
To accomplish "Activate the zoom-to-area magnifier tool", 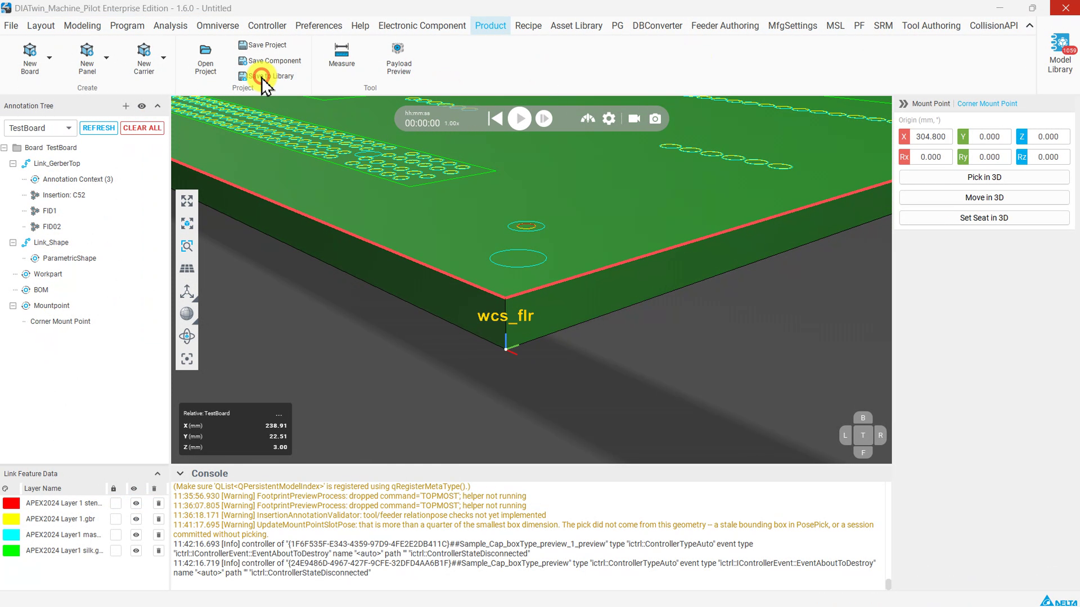I will pos(187,246).
